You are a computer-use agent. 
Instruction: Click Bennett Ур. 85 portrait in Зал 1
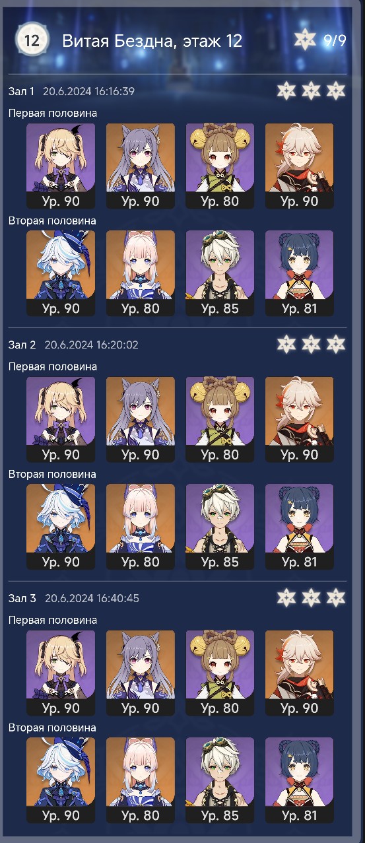(220, 273)
